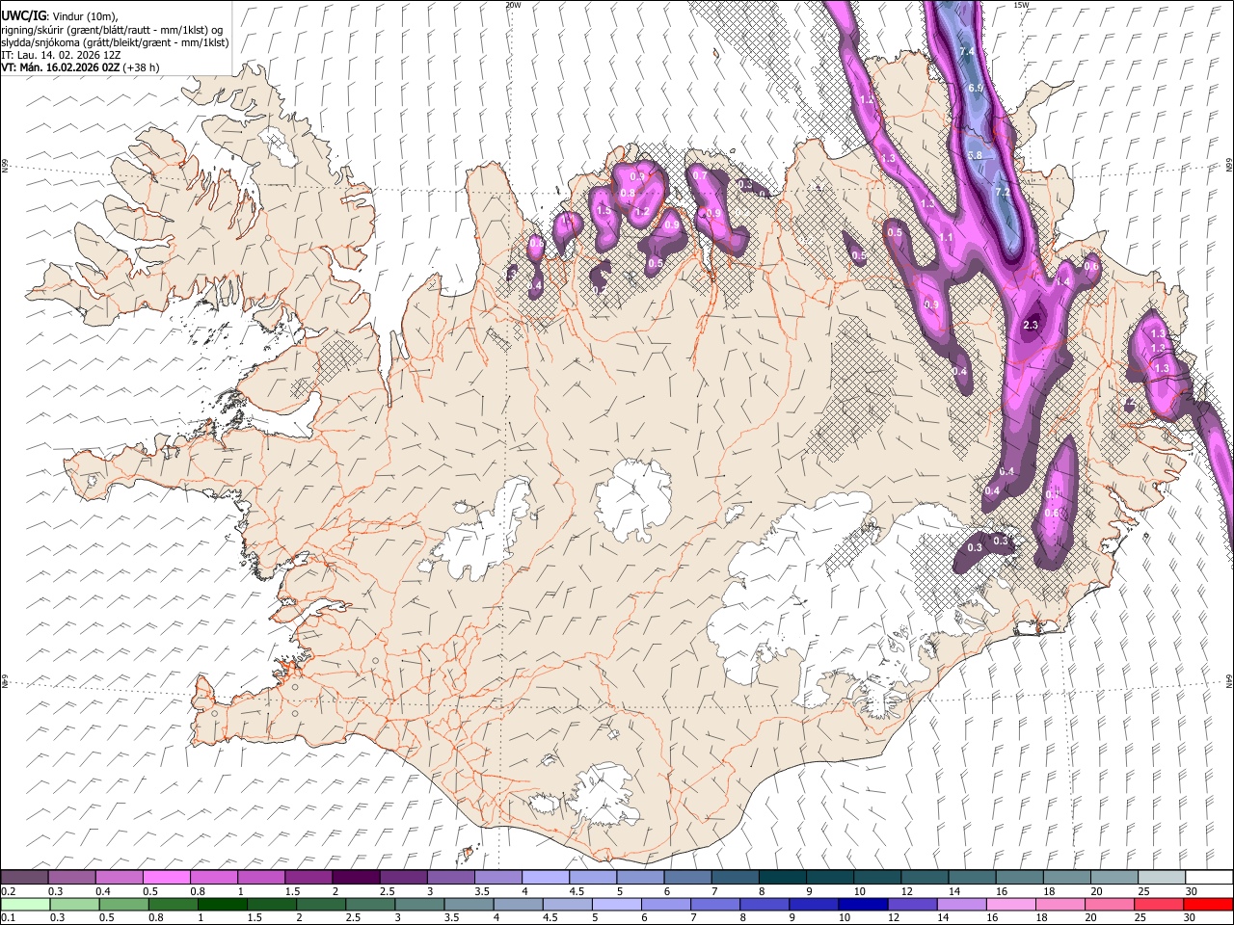This screenshot has width=1234, height=925.
Task: Pick top legend dark teal swatch between 8 and 9
Action: pos(783,877)
